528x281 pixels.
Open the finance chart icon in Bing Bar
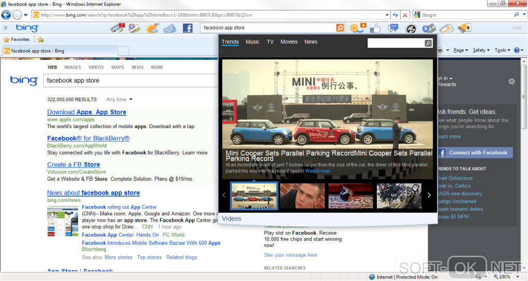(447, 28)
